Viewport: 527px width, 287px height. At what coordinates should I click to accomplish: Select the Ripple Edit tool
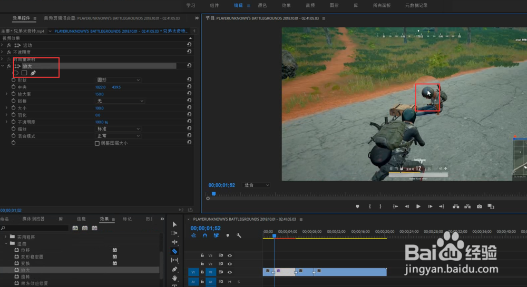pos(175,242)
